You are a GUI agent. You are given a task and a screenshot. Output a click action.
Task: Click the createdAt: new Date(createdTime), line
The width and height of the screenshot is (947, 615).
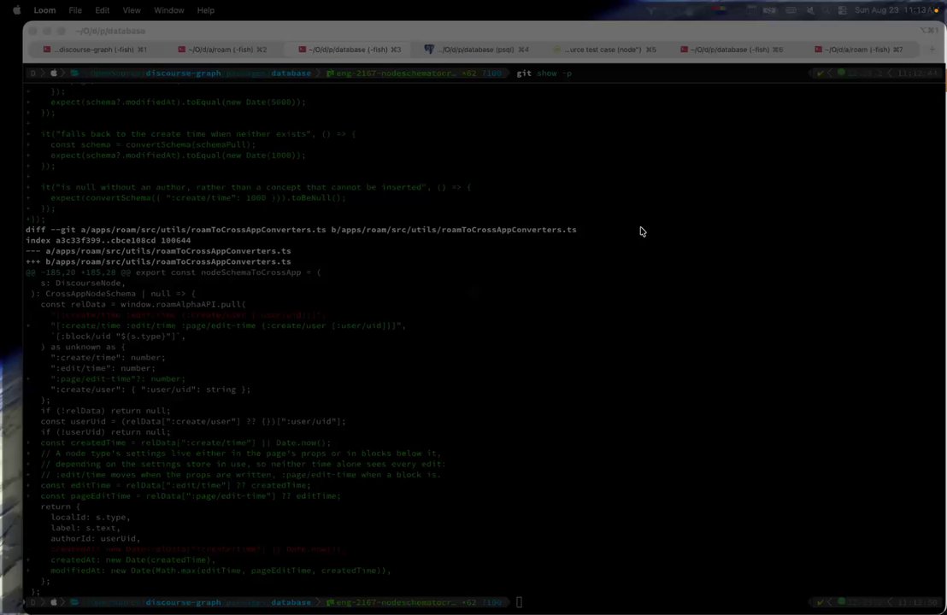coord(132,560)
